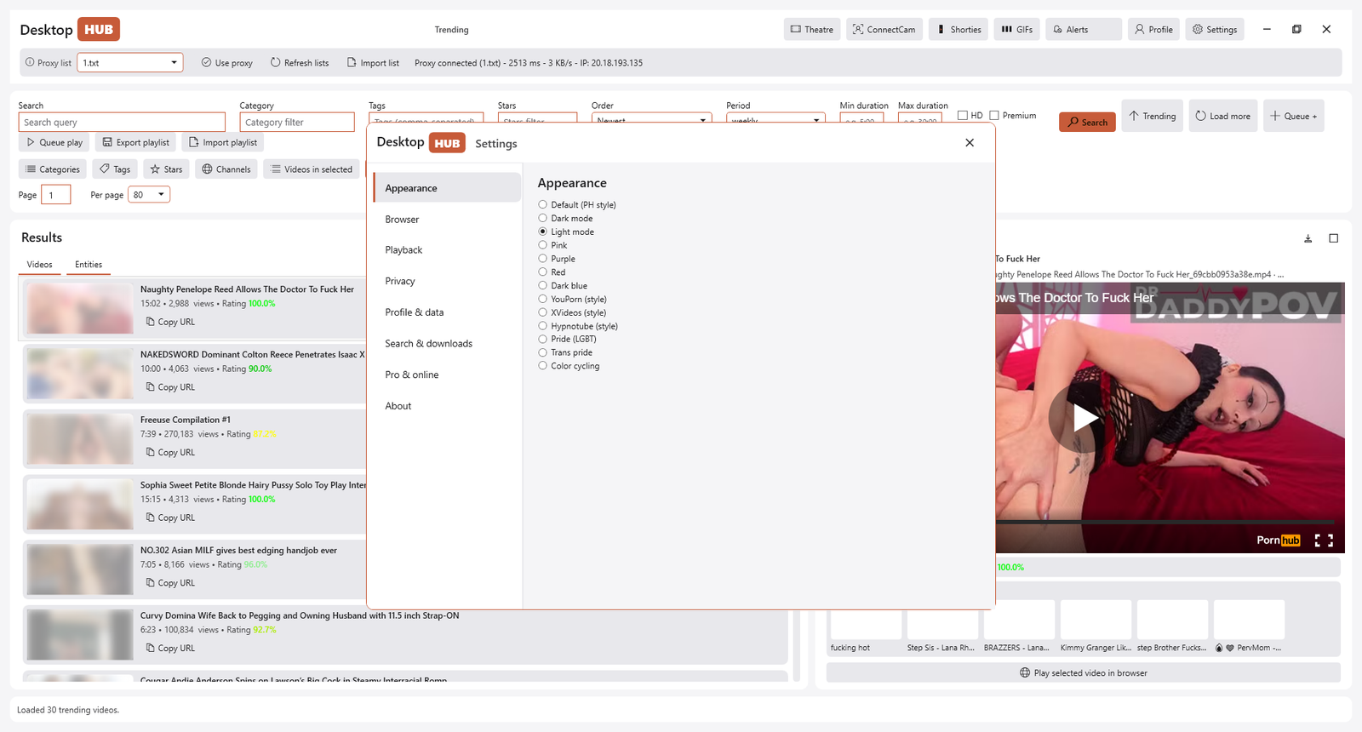
Task: Click Copy URL for the 7:39 video
Action: point(170,453)
